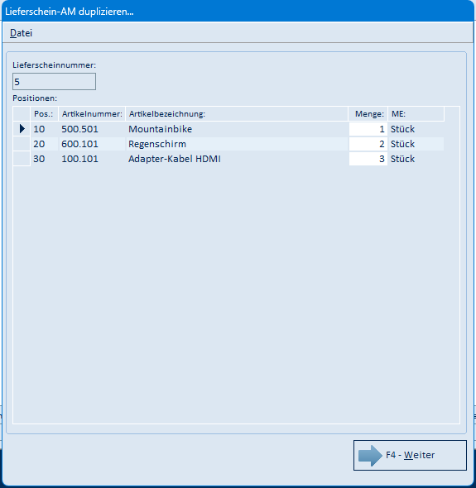Click the blue arrow icon on Weiter

click(x=370, y=455)
